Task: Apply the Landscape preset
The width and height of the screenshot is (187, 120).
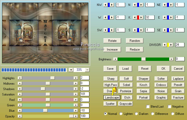Action: pos(112,98)
